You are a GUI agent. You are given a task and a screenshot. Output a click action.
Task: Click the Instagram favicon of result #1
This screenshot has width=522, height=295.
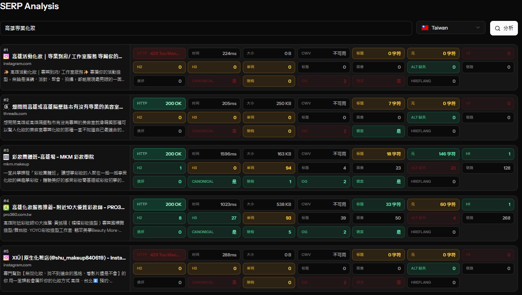(6, 56)
